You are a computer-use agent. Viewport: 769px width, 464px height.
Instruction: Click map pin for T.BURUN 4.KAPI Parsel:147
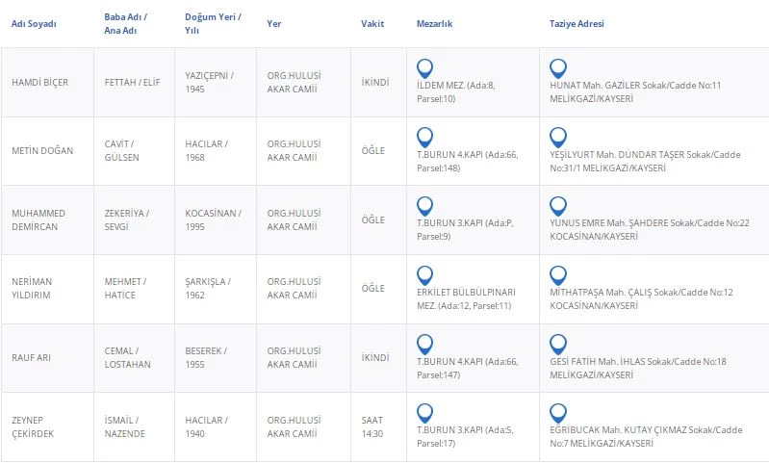pyautogui.click(x=424, y=344)
